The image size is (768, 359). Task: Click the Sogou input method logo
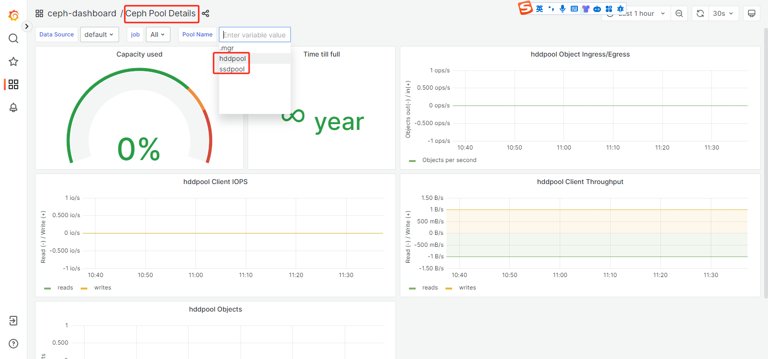(x=526, y=8)
